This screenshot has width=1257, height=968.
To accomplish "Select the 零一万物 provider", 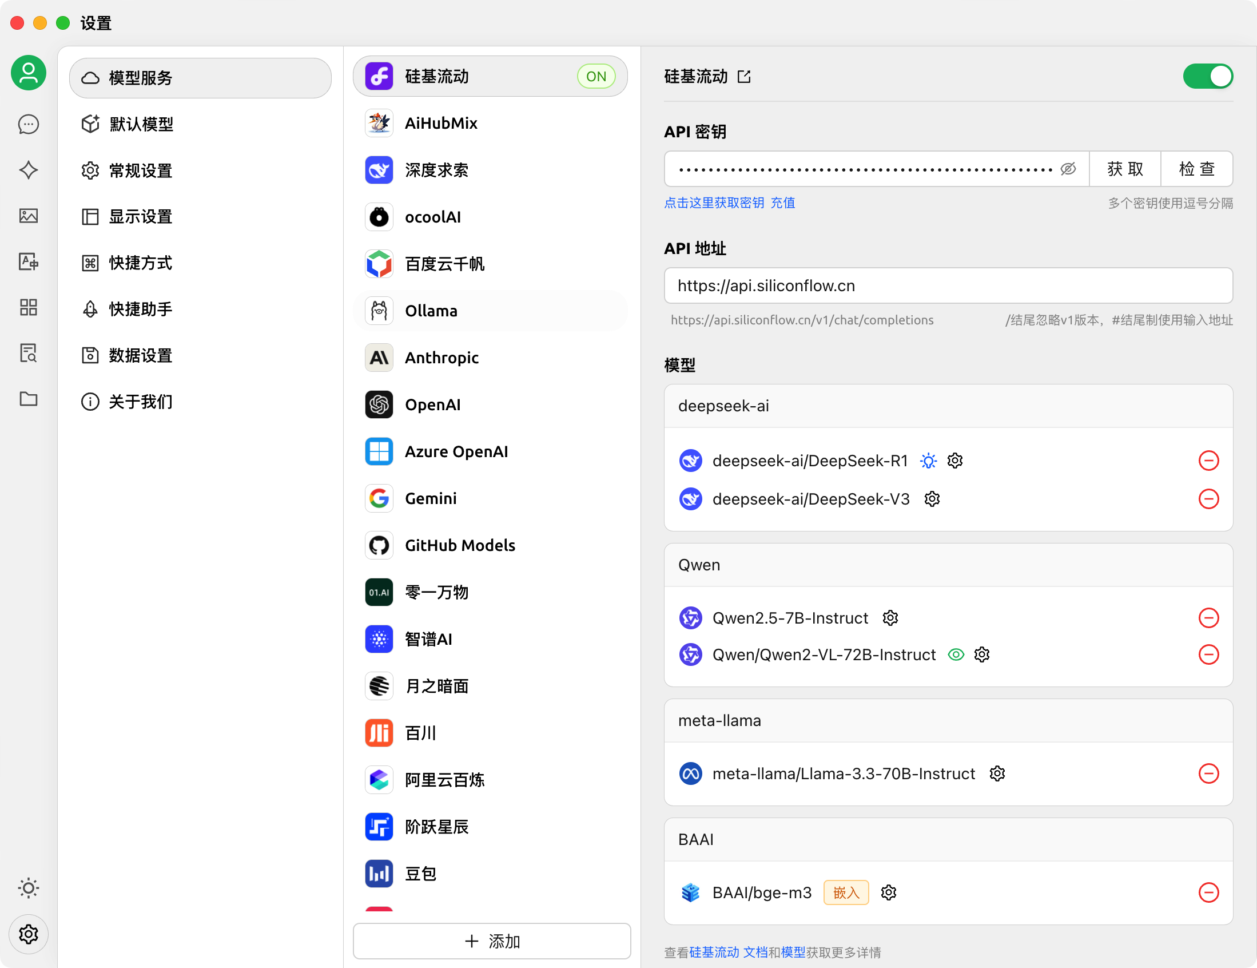I will pyautogui.click(x=490, y=592).
